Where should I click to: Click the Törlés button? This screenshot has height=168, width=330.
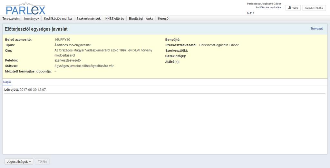(42, 162)
